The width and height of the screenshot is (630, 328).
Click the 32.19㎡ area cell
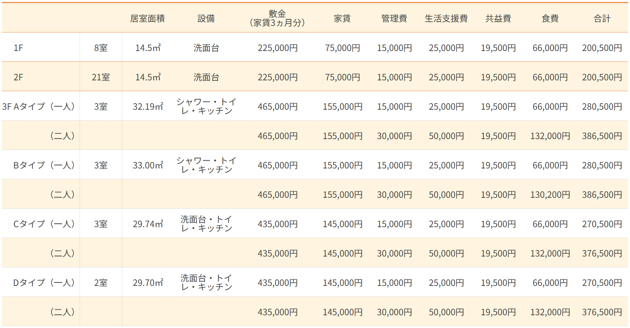(x=148, y=107)
